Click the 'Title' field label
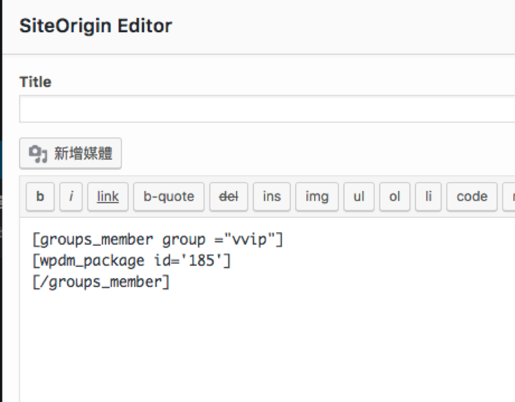 tap(35, 82)
